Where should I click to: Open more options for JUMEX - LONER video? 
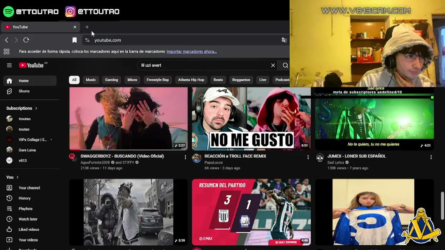click(431, 157)
